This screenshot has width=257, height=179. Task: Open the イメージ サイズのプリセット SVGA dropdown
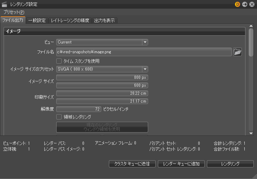click(102, 69)
